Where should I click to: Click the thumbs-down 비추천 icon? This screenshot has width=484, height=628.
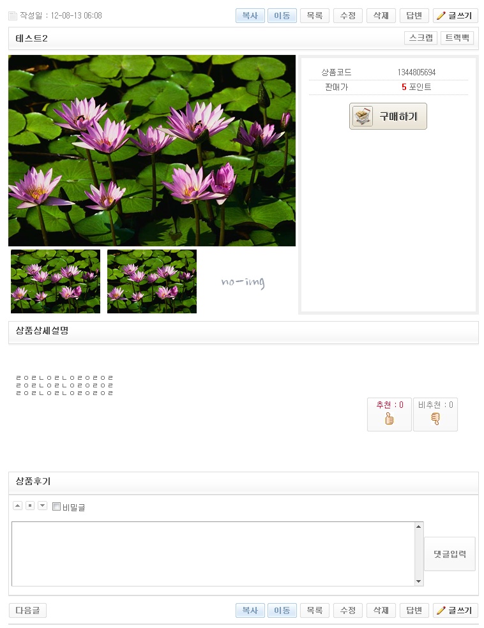(435, 419)
